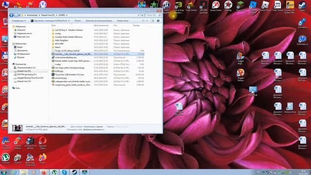The height and width of the screenshot is (175, 311).
Task: Select Избранное in the navigation pane
Action: point(20,26)
